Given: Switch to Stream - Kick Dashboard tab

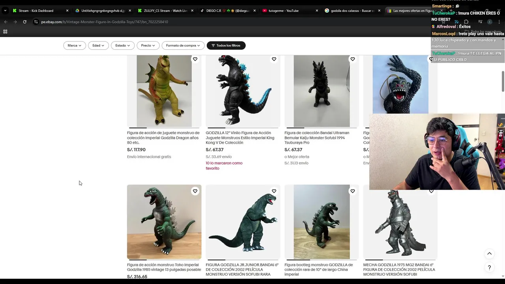Looking at the screenshot, I should [x=36, y=11].
